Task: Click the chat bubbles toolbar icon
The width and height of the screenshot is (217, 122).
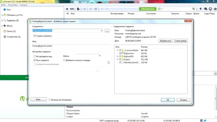Action: coord(205,9)
